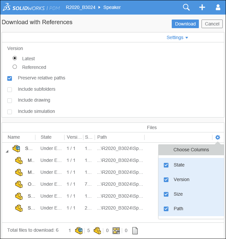Click the drawing count icon in footer
Viewport: 226px width, 239px height.
116,230
